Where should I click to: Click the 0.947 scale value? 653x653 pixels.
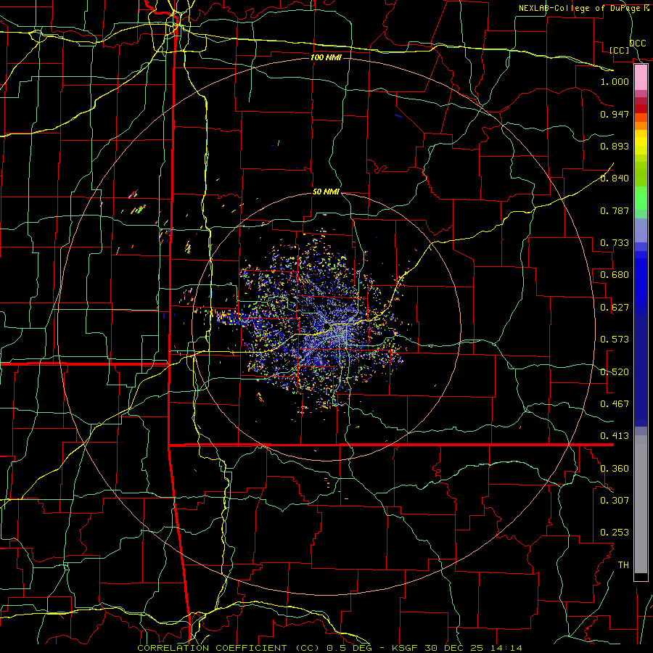tap(615, 114)
